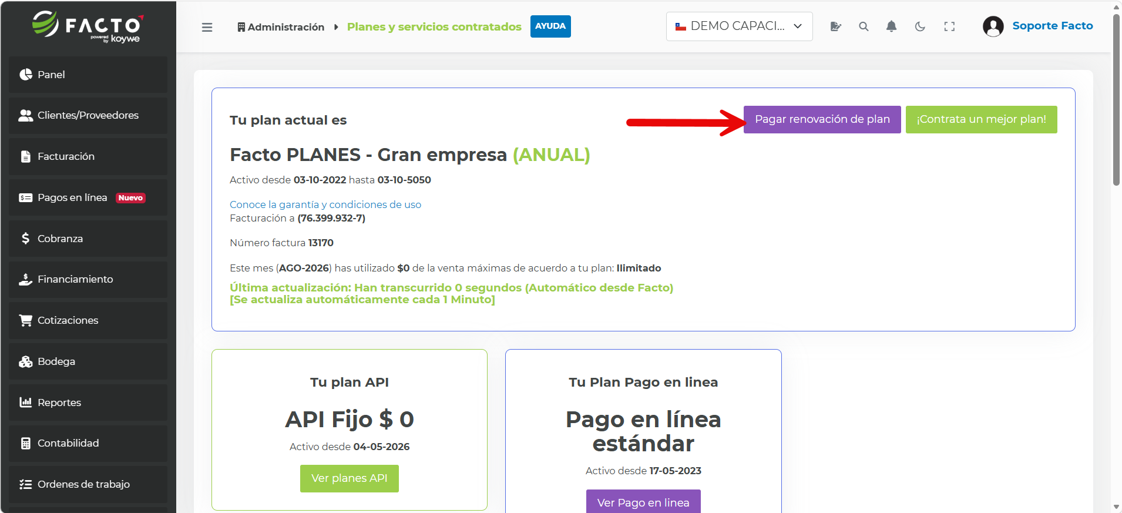
Task: Open Ordenes de trabajo in the sidebar
Action: [88, 484]
